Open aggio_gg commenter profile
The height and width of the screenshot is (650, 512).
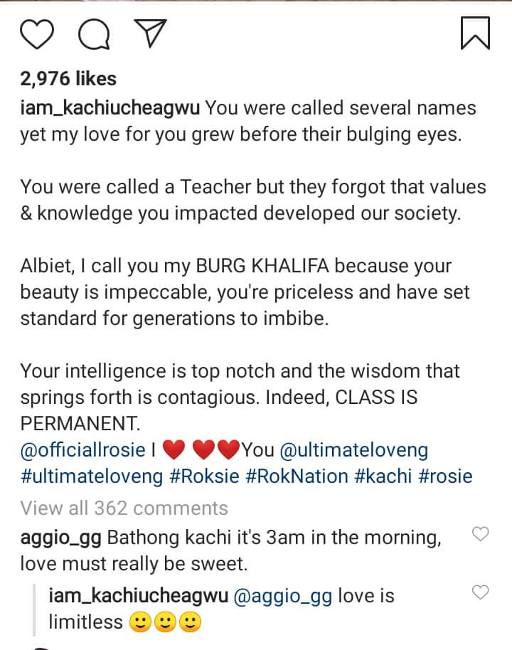[x=63, y=538]
